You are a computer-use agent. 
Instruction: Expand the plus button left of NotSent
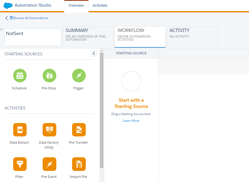(1, 29)
